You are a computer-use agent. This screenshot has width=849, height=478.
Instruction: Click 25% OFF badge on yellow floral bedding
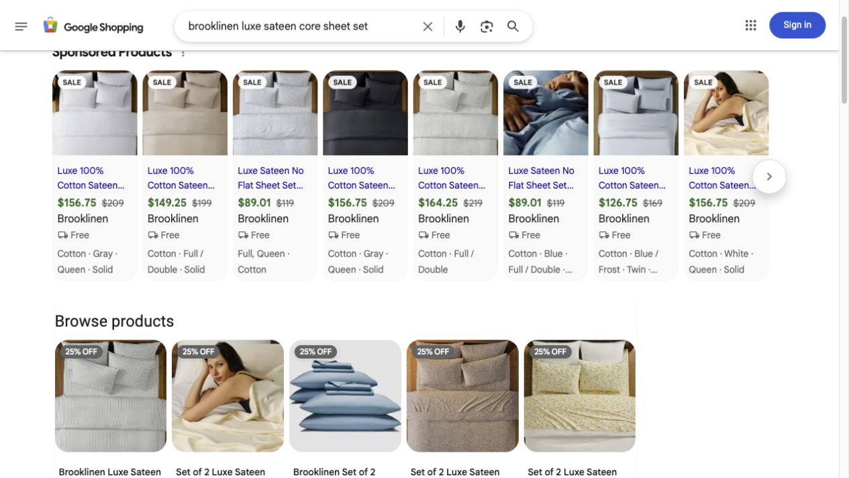(550, 352)
